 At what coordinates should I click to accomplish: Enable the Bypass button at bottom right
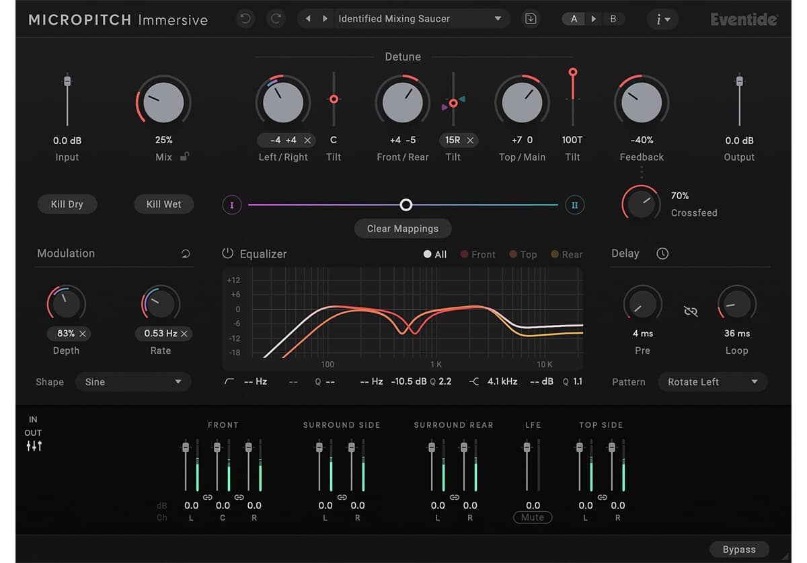[x=739, y=549]
